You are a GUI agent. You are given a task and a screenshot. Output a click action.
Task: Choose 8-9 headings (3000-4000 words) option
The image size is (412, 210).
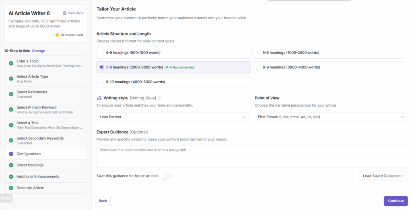tap(258, 67)
